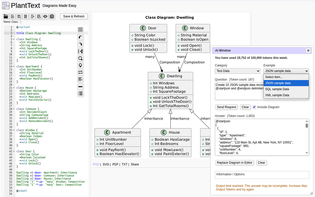The height and width of the screenshot is (197, 315).
Task: Collapse code fold at line 14 class Apartment
Action: point(14,67)
